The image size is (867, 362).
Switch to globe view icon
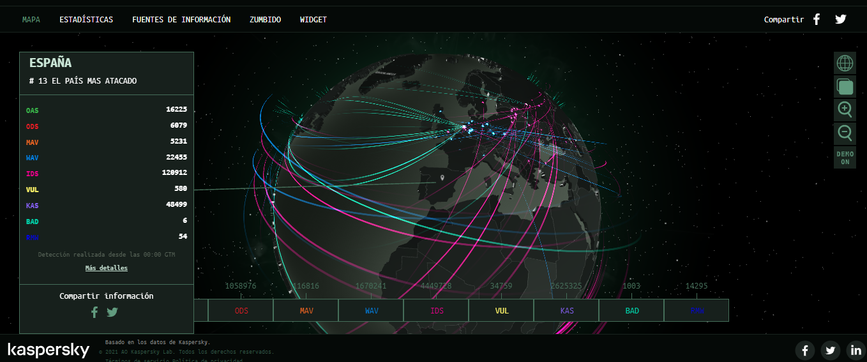point(845,63)
